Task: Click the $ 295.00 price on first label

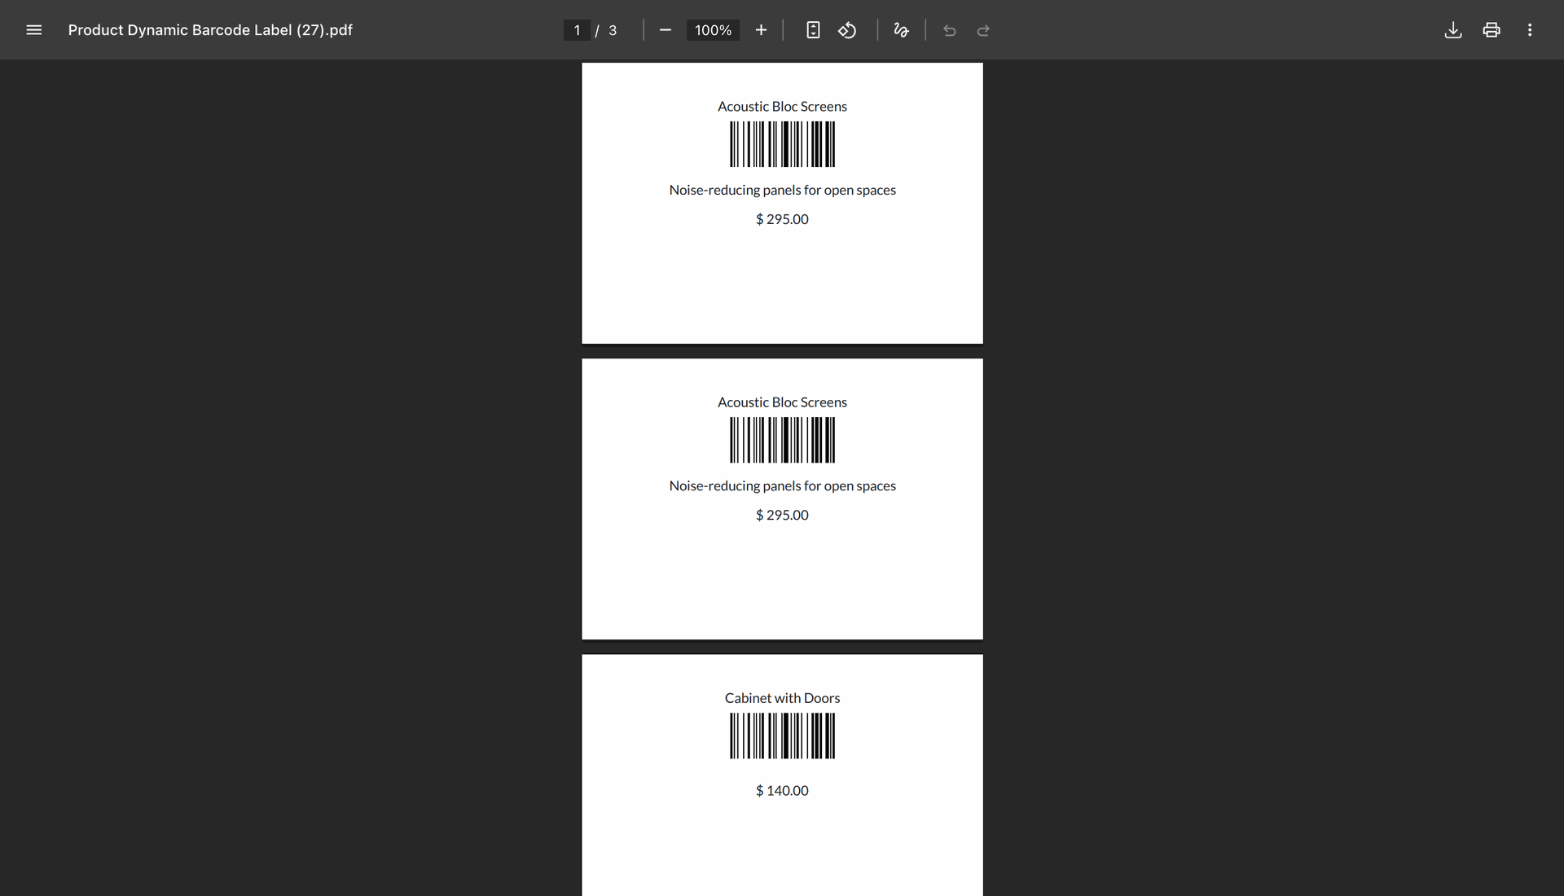Action: 782,219
